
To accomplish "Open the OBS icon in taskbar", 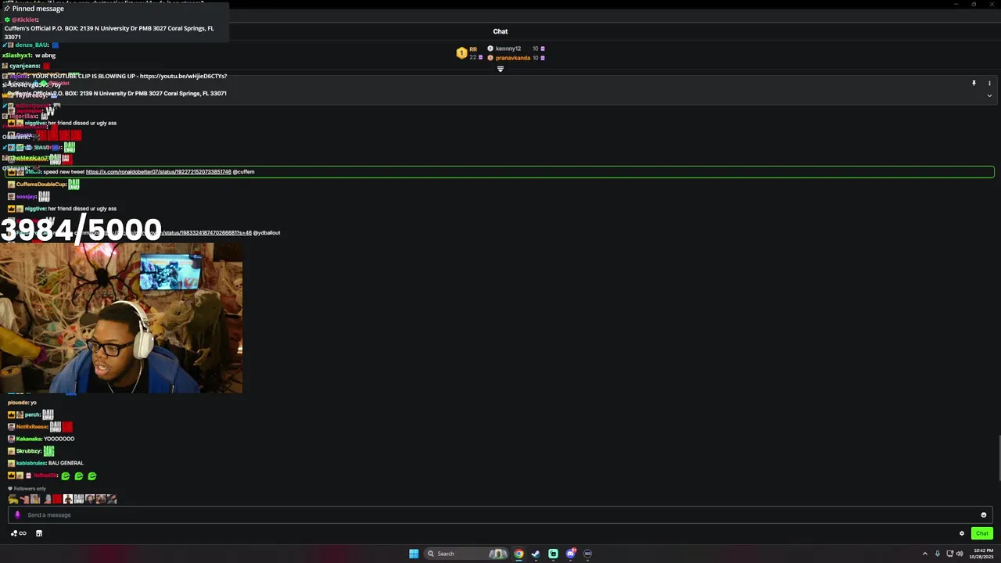I will pyautogui.click(x=587, y=554).
